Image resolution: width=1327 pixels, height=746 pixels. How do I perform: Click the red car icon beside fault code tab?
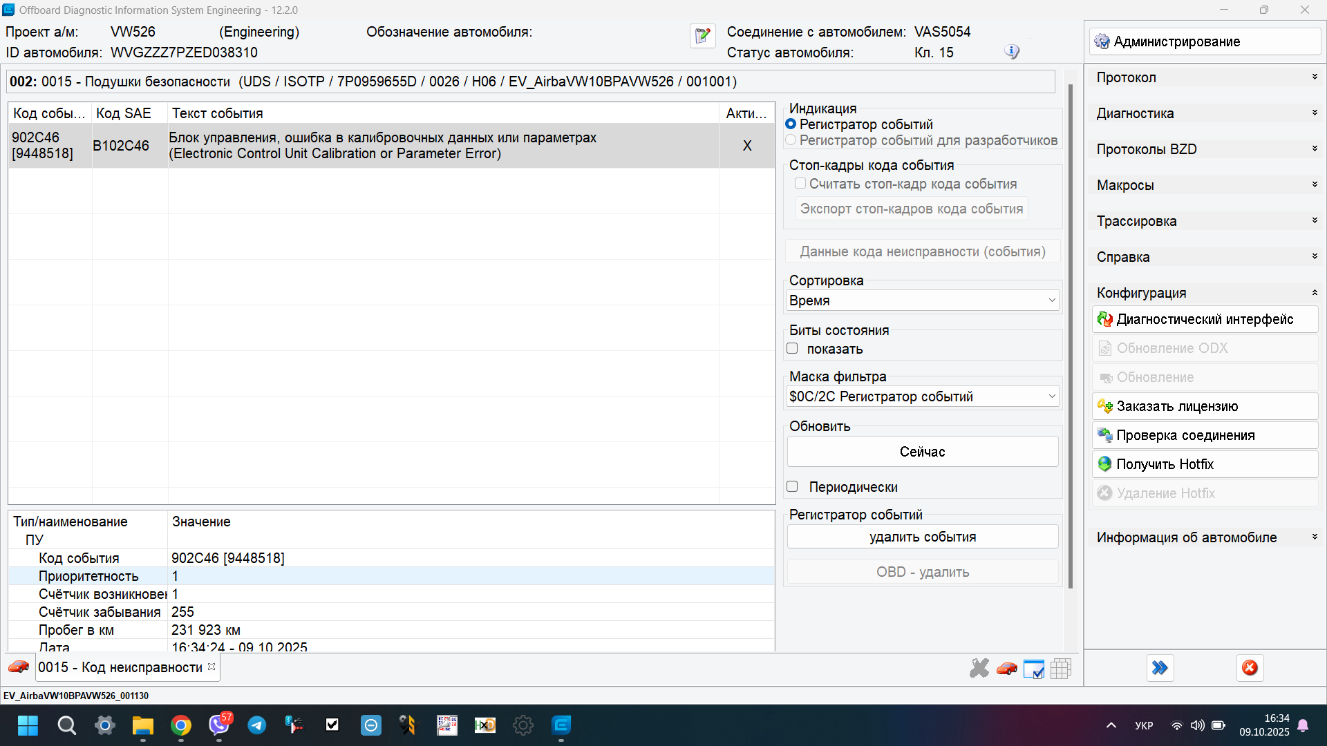[x=19, y=667]
